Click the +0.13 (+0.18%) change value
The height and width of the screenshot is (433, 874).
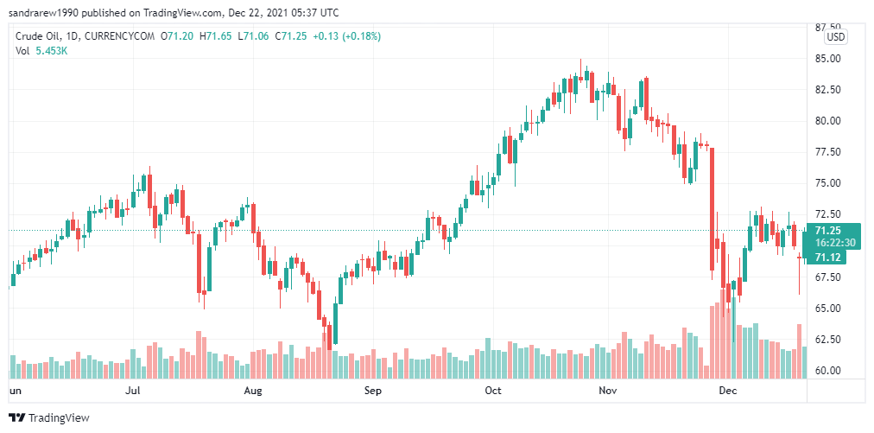point(346,37)
